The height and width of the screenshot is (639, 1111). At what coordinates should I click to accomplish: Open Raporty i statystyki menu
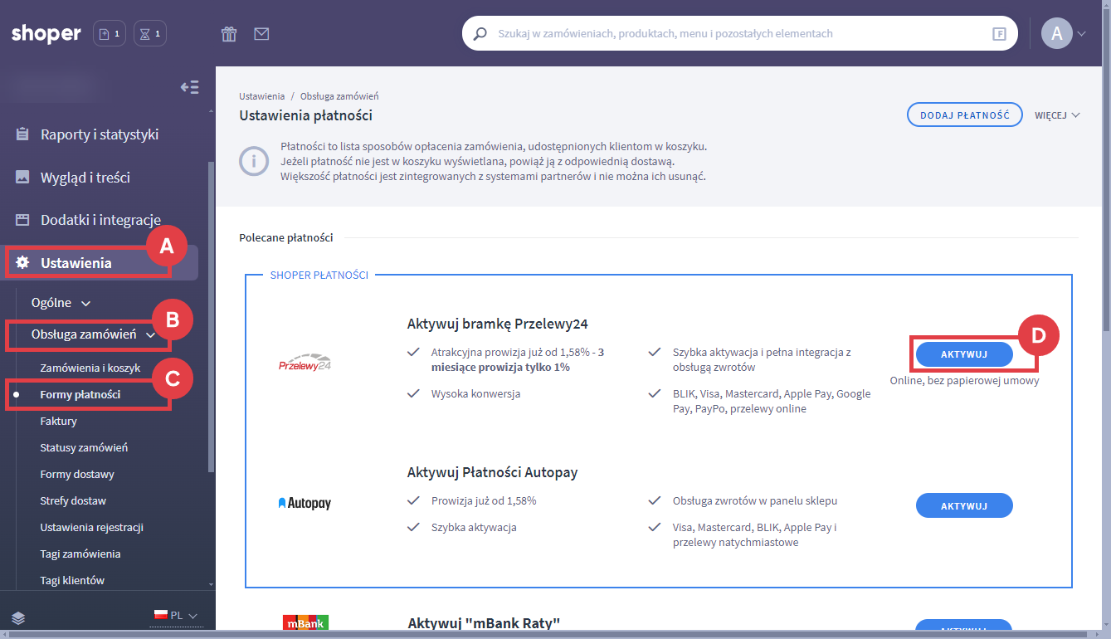(x=99, y=134)
